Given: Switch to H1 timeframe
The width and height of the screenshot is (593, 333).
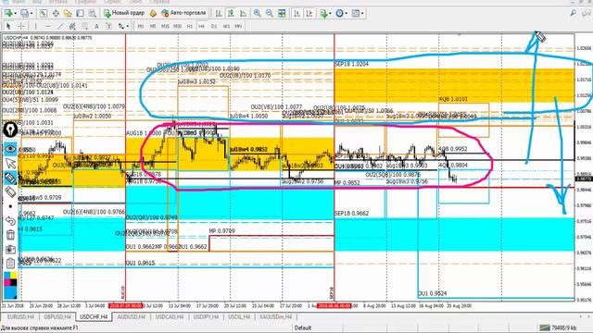Looking at the screenshot, I should (189, 26).
